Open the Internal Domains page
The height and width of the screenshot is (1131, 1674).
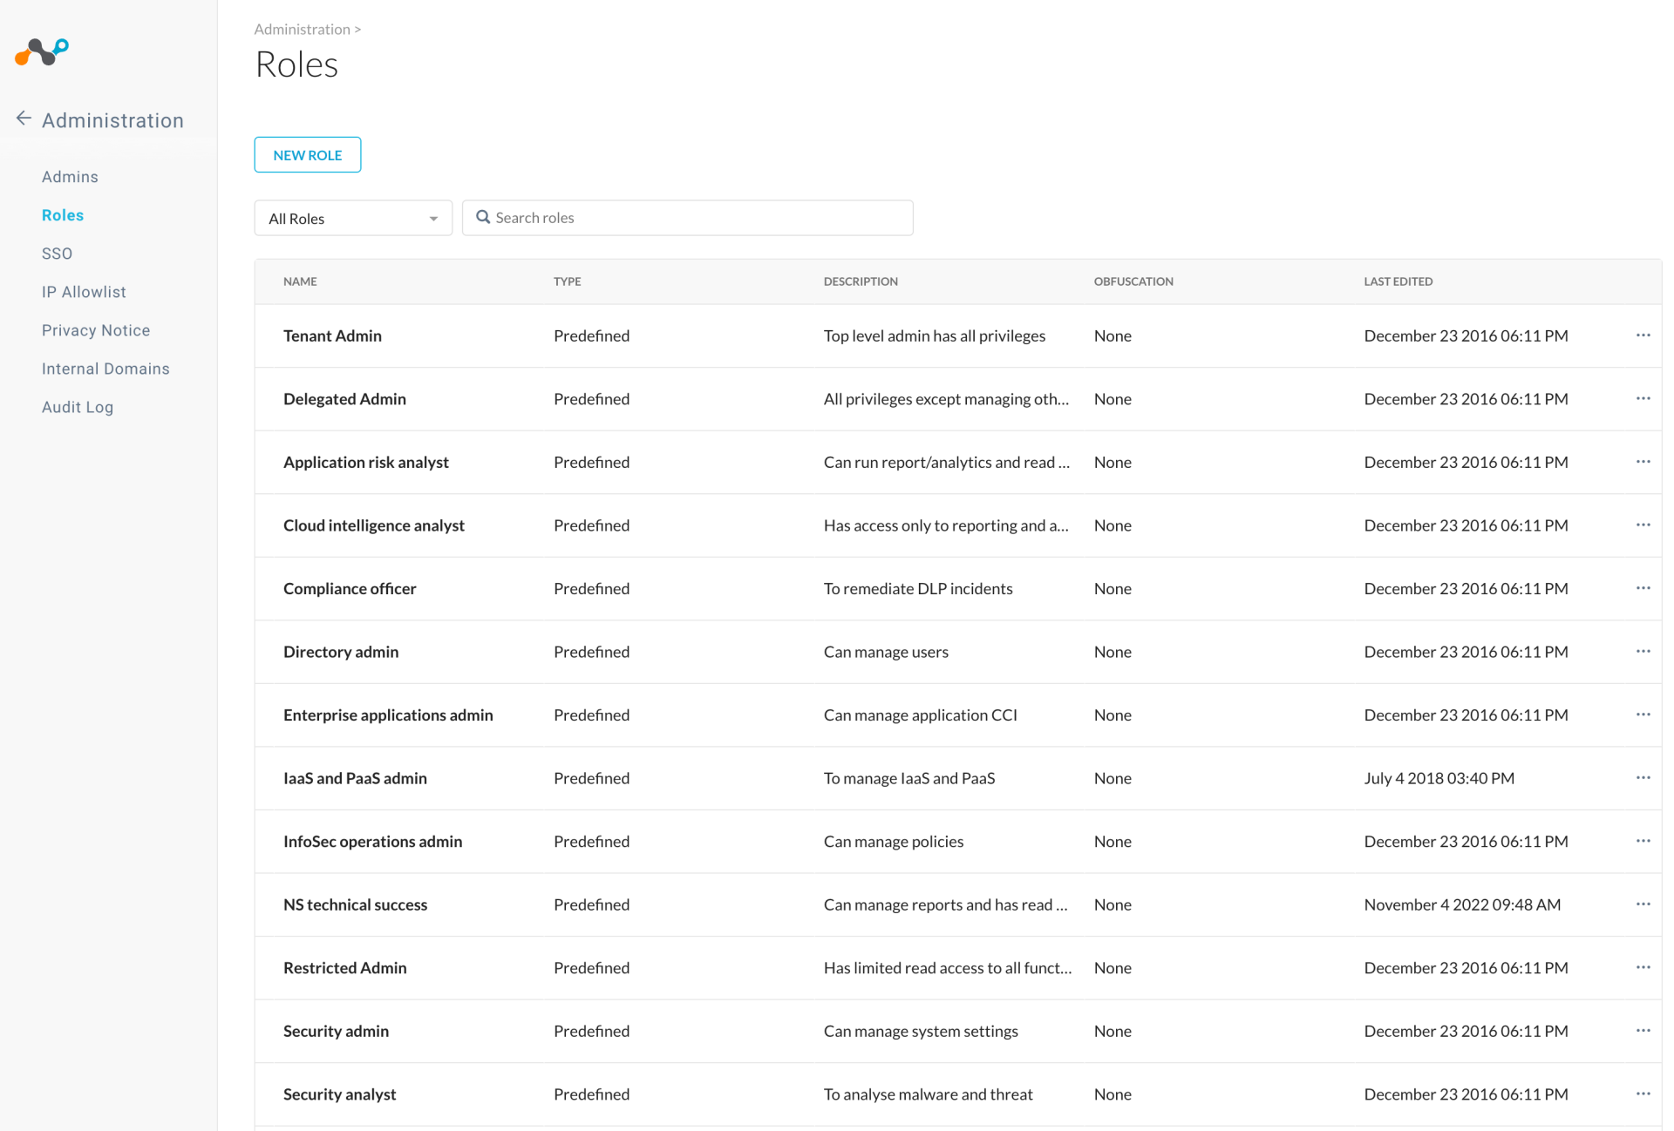coord(105,368)
